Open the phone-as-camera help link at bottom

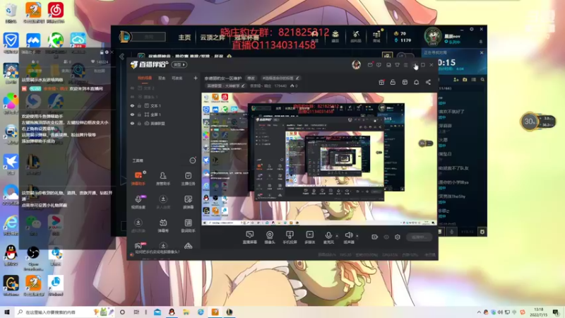157,252
